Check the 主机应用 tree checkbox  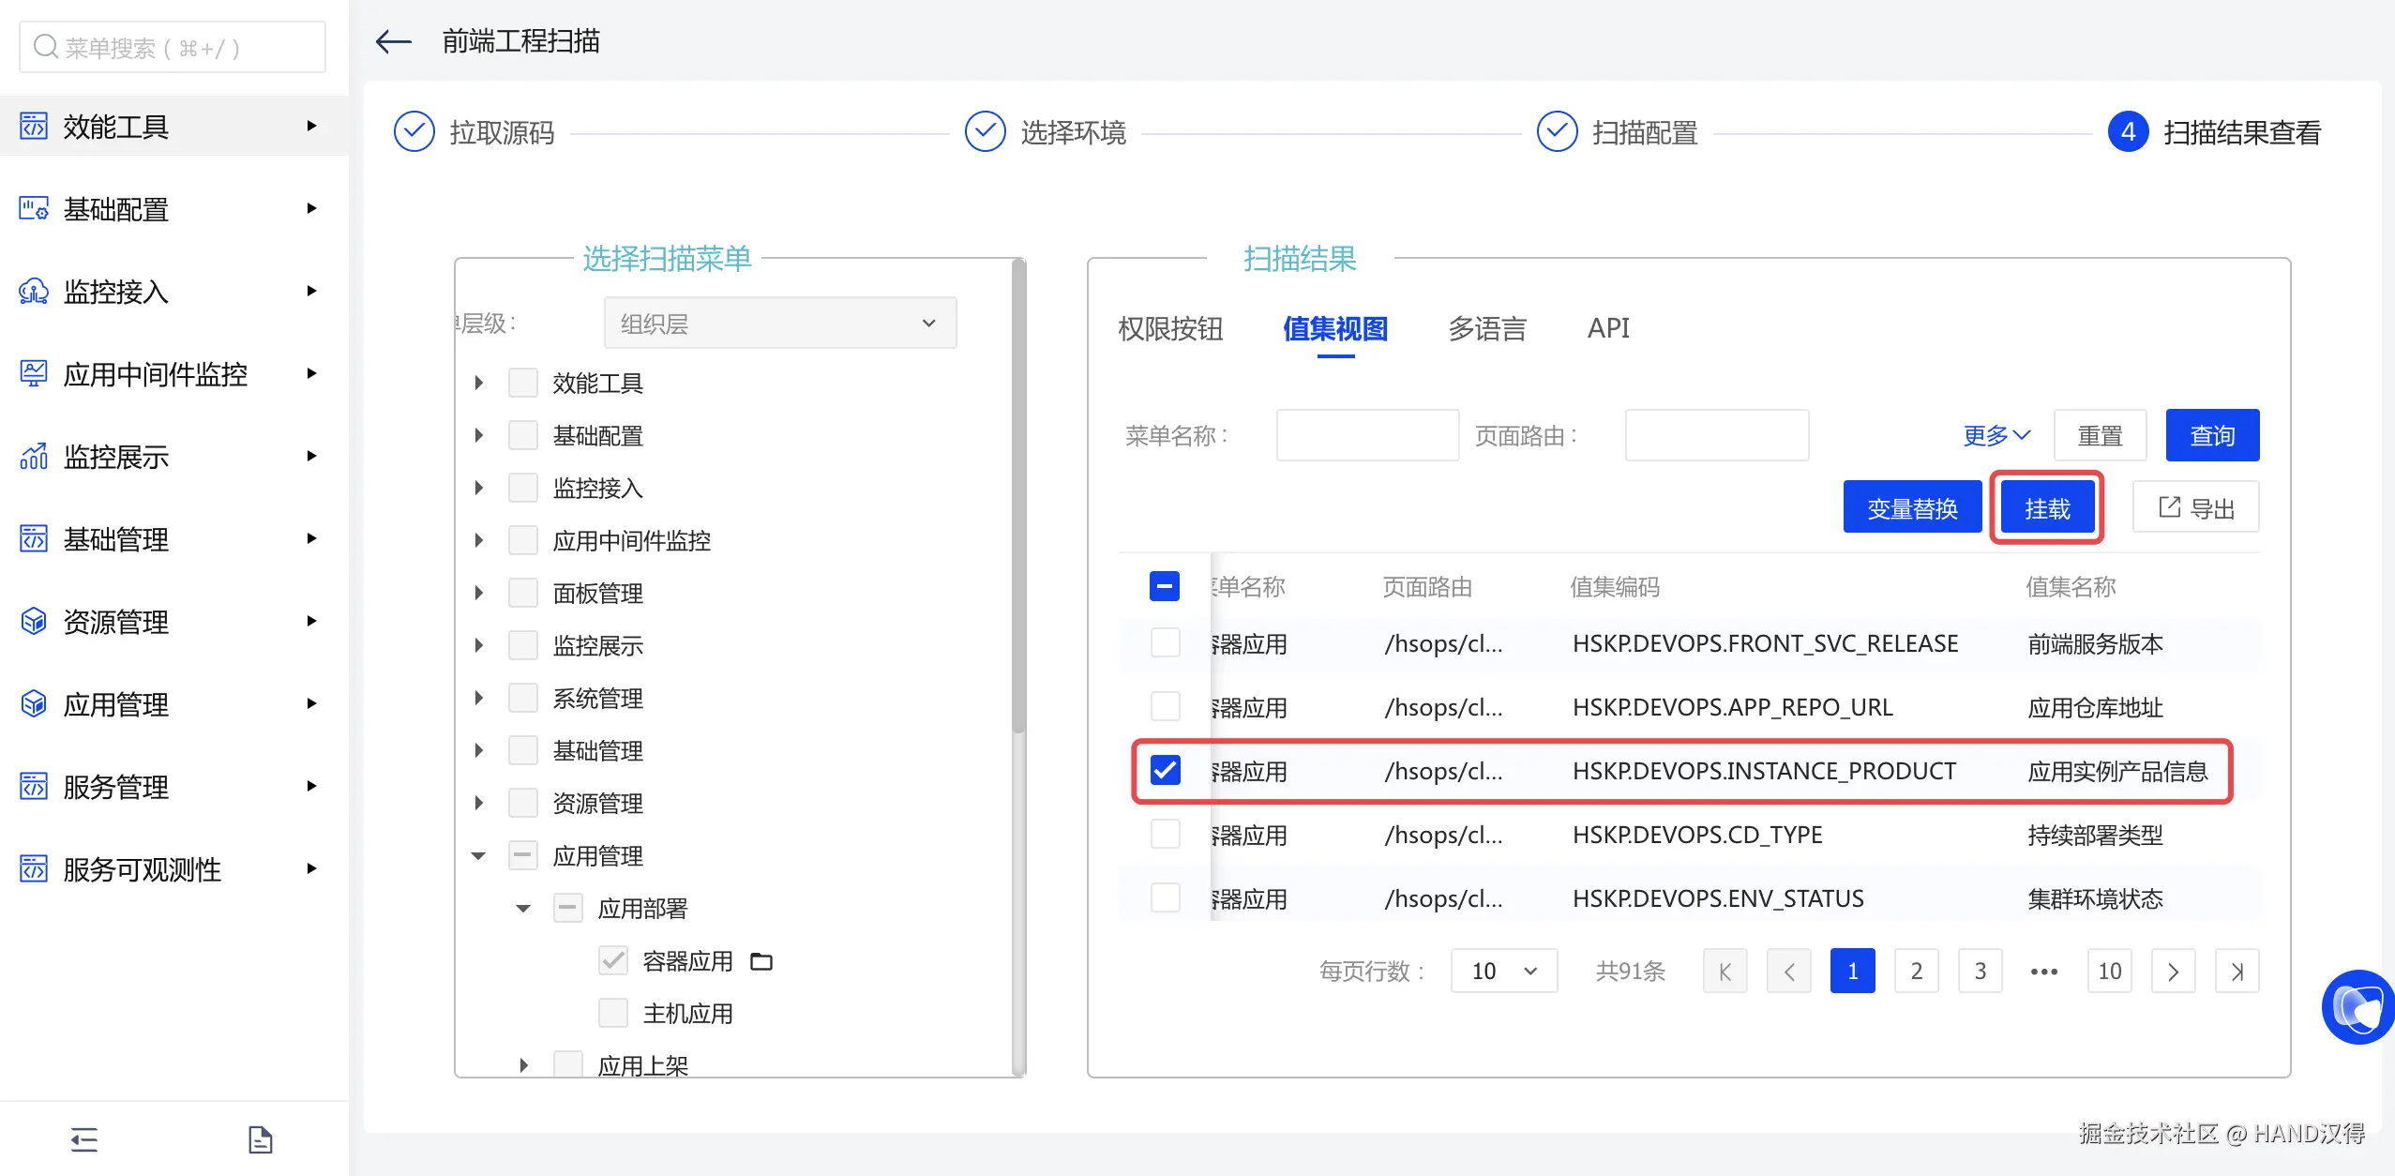pyautogui.click(x=613, y=1013)
